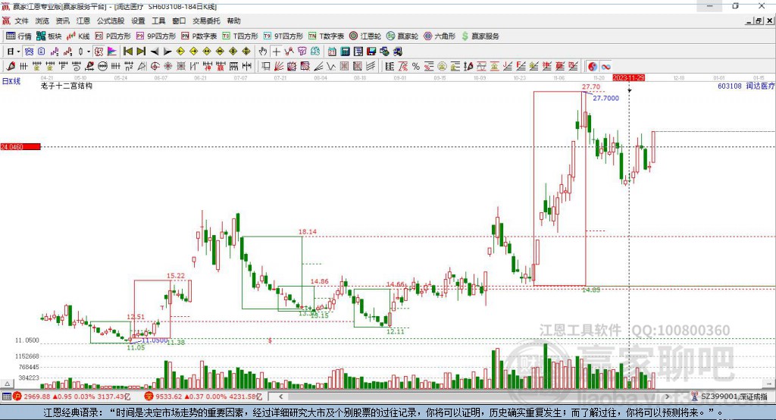
Task: Toggle the blue-red infinity icon
Action: pyautogui.click(x=605, y=67)
